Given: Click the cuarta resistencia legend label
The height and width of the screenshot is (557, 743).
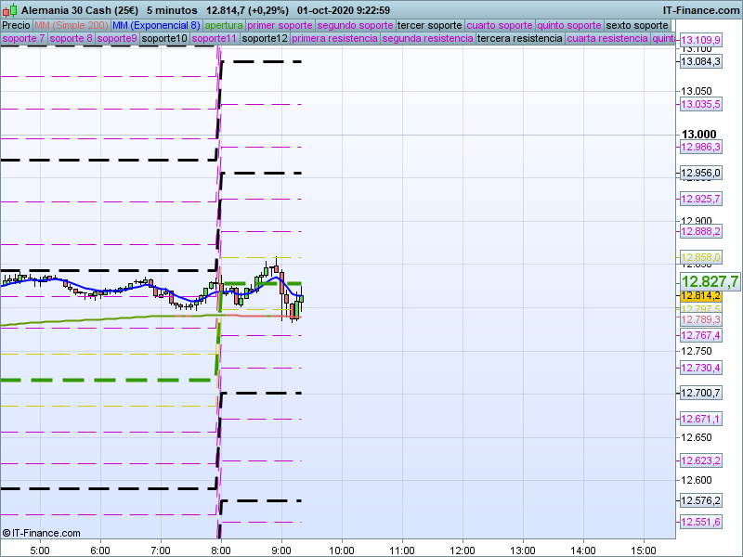Looking at the screenshot, I should [x=607, y=38].
